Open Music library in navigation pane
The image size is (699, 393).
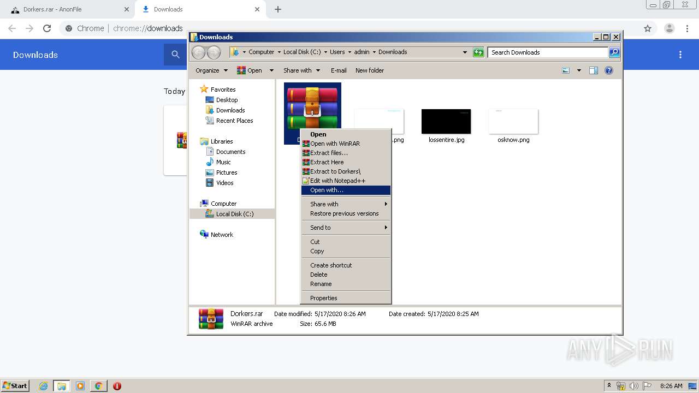coord(223,162)
